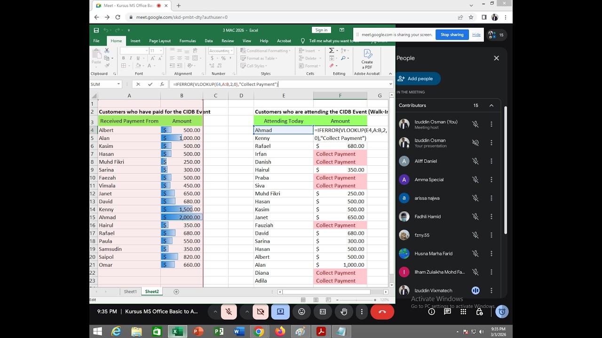Open new browser tab with plus button
The image size is (602, 338).
coord(178,6)
